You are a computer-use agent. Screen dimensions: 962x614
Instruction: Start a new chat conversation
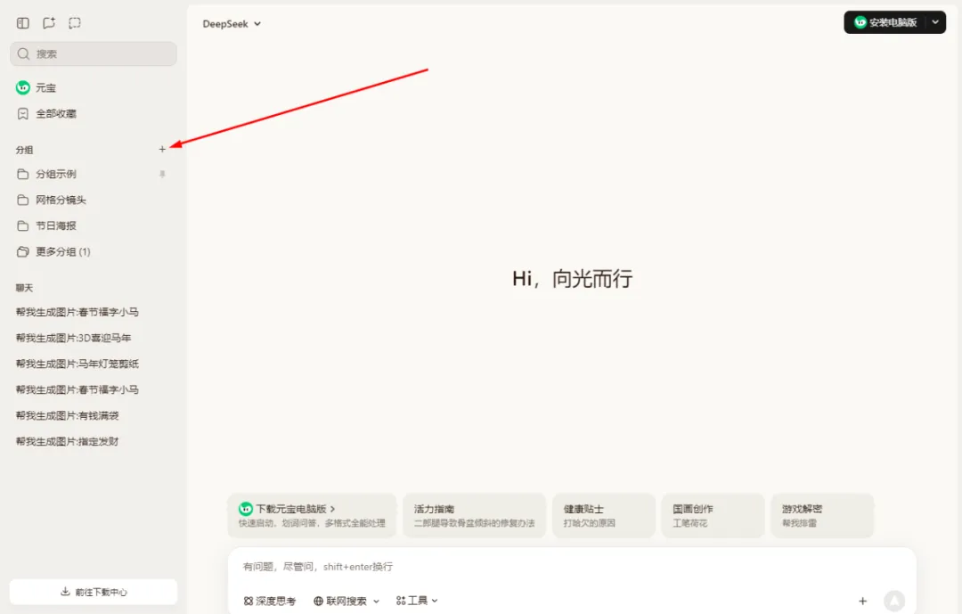pos(48,22)
